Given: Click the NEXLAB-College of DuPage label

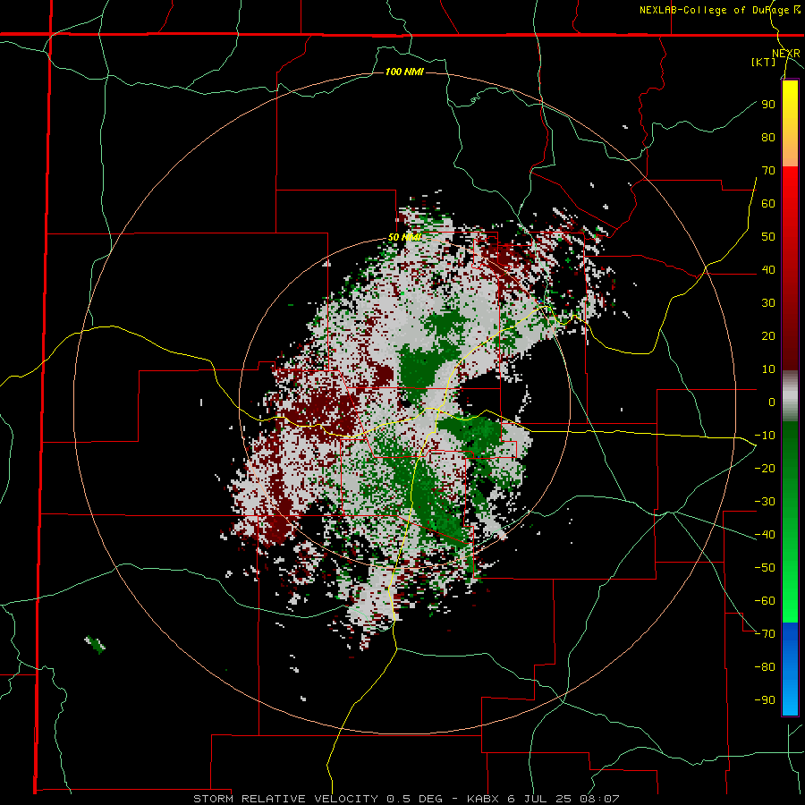Looking at the screenshot, I should point(720,10).
